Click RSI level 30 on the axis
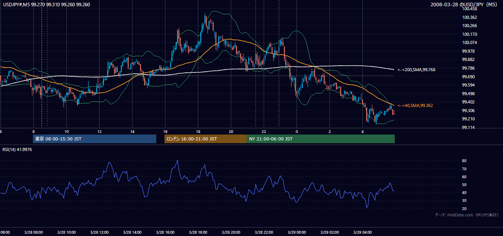This screenshot has height=236, width=503. [x=464, y=201]
